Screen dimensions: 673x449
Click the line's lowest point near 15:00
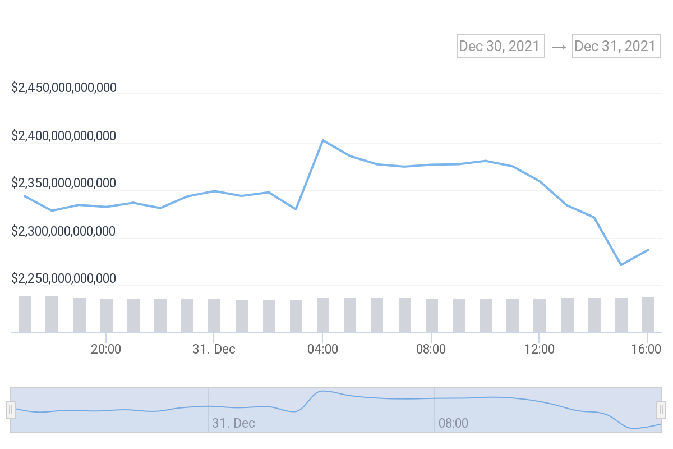(621, 265)
